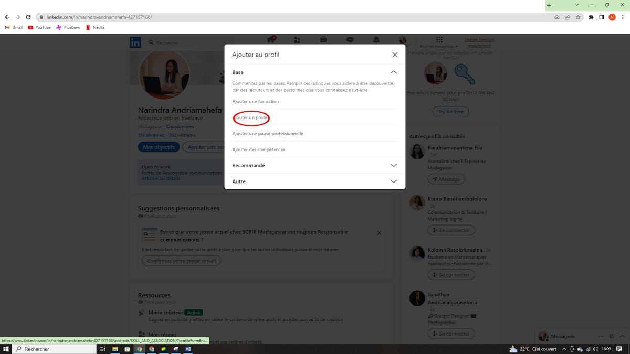Click the browser address bar
This screenshot has width=630, height=354.
[x=262, y=17]
